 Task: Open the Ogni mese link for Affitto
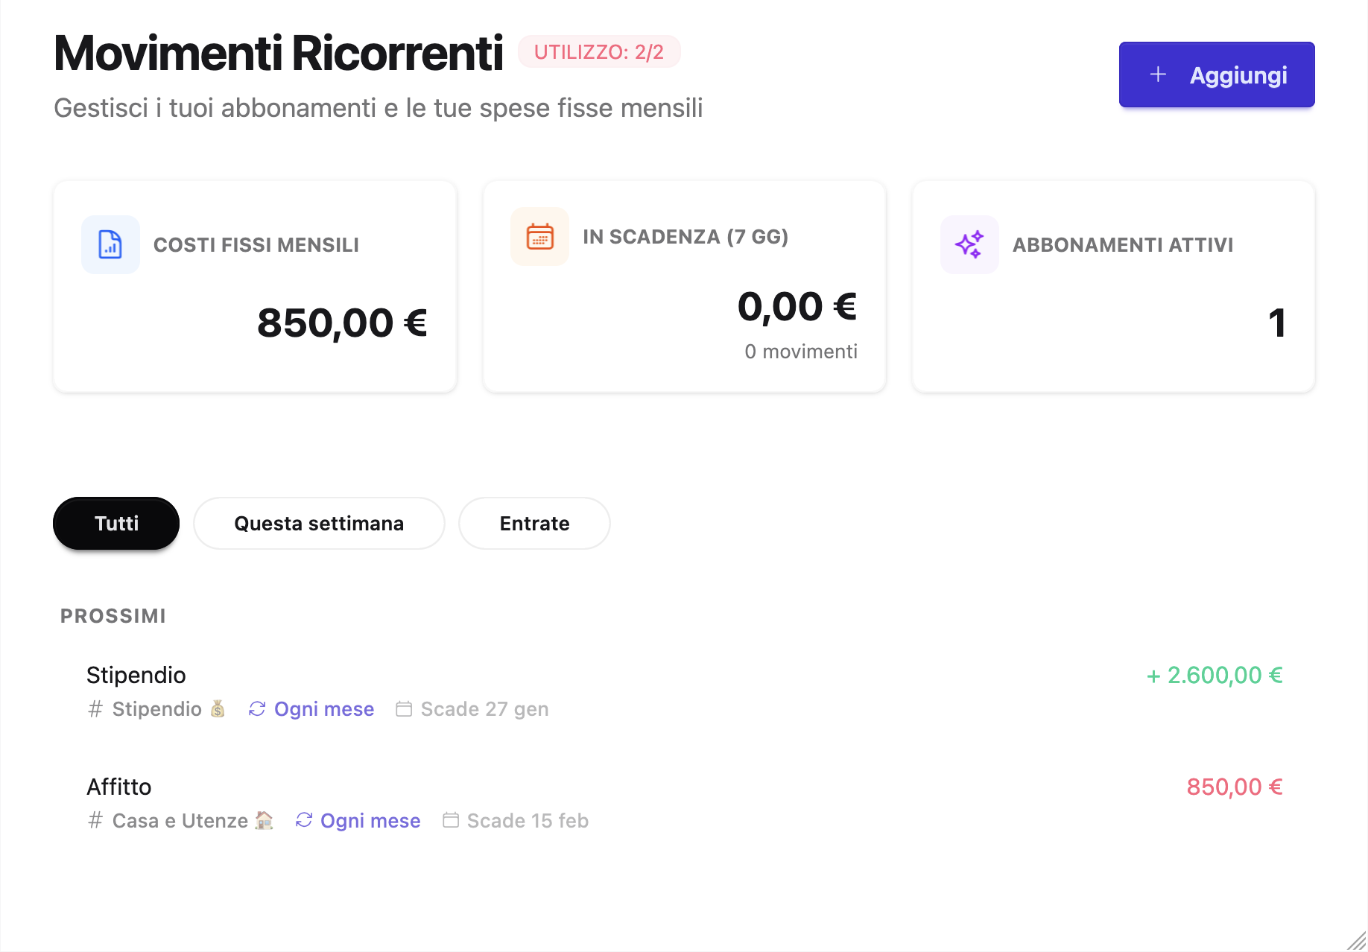point(370,820)
